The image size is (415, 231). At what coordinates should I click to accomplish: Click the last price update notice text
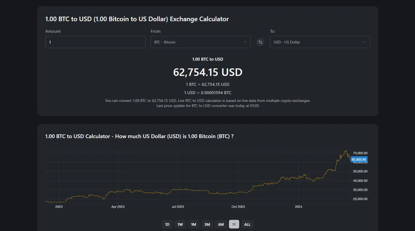coord(207,105)
